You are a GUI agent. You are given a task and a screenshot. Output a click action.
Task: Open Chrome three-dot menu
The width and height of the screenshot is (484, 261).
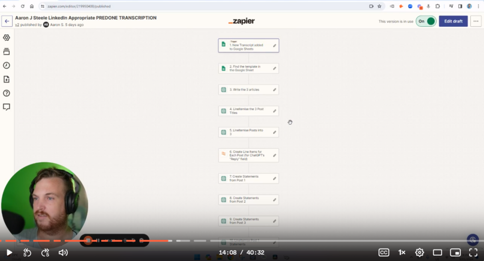coord(478,6)
